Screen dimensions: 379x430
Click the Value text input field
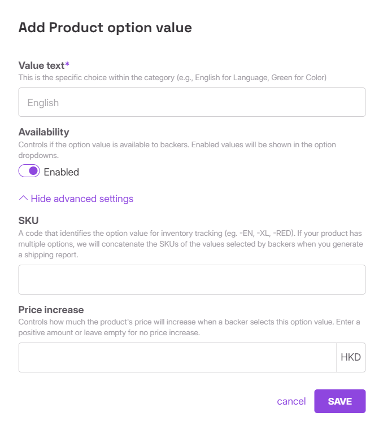[191, 102]
